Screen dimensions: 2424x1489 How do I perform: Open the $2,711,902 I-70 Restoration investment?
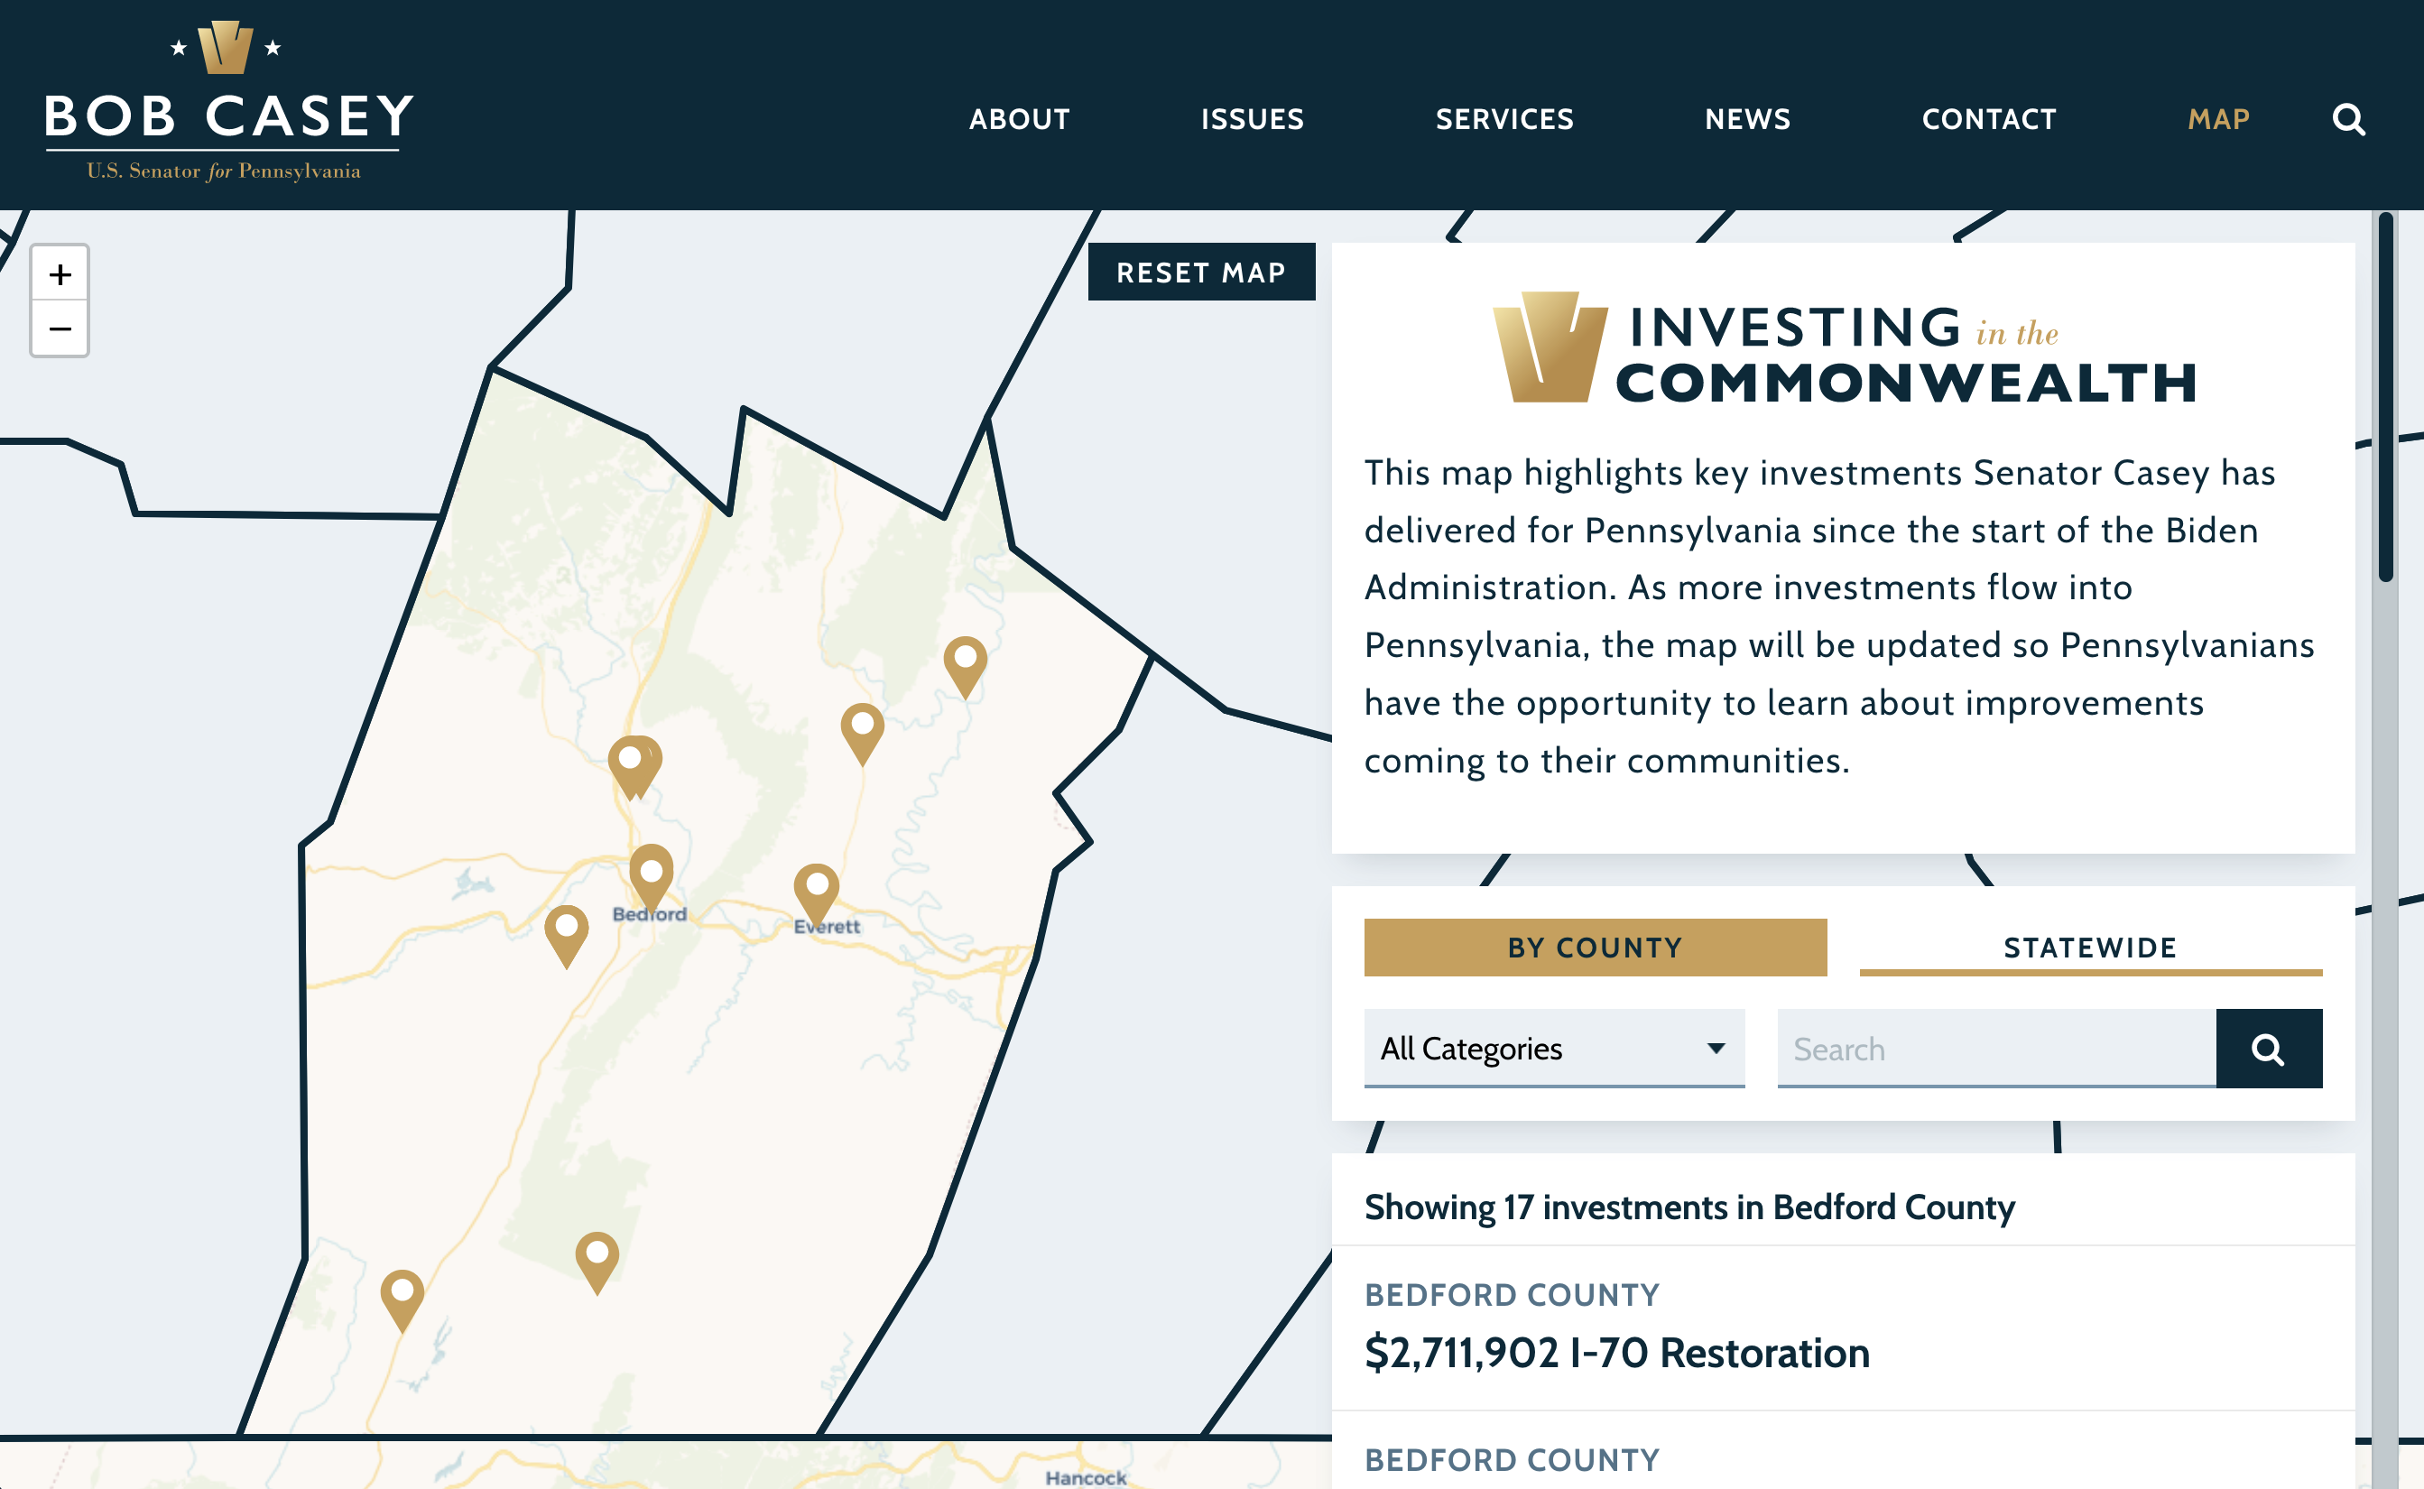tap(1615, 1353)
